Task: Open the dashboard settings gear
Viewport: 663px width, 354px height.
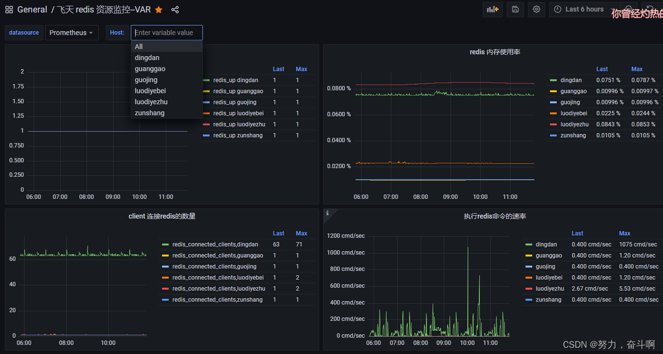Action: pos(536,9)
